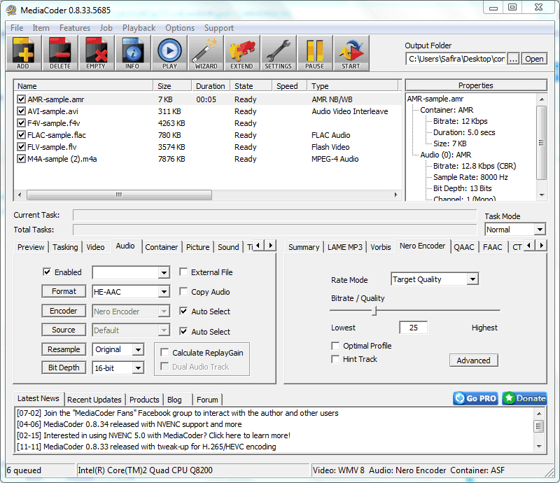Click the Size column header
560x483 pixels.
173,85
